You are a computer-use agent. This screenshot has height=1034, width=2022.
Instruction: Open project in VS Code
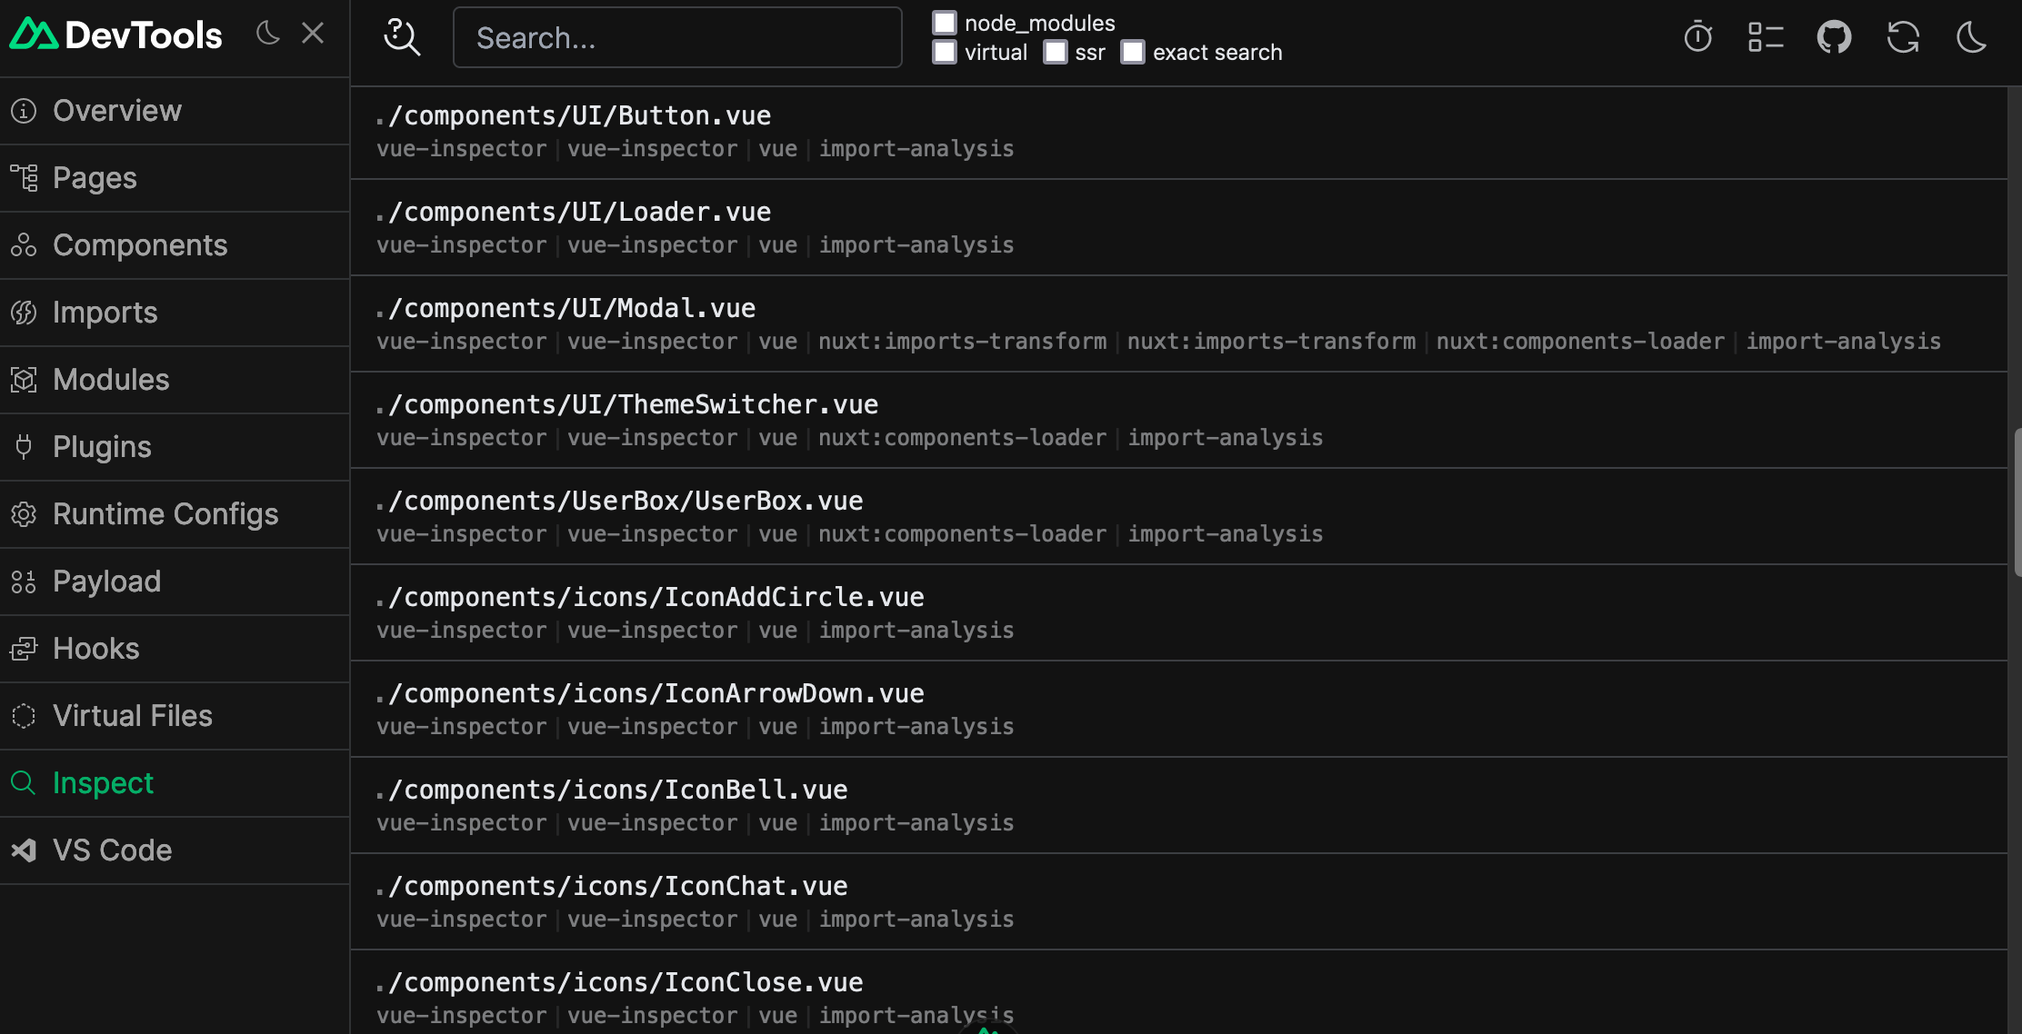tap(112, 850)
